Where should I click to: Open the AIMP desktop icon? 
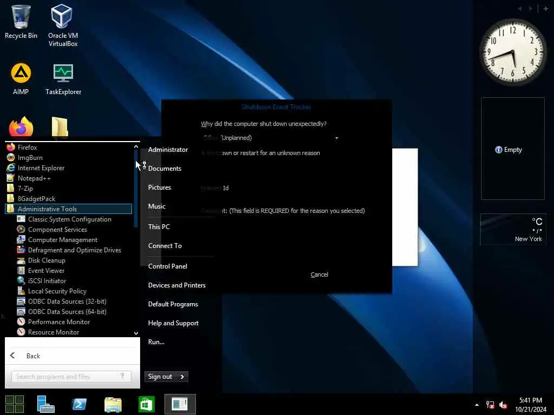pos(21,79)
